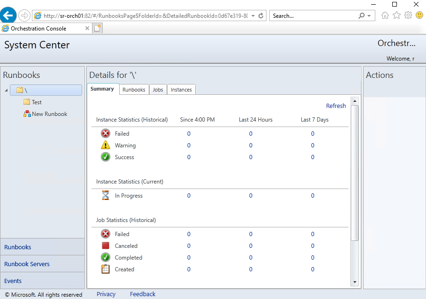Click the Favorites star icon
The image size is (426, 299).
click(x=396, y=15)
